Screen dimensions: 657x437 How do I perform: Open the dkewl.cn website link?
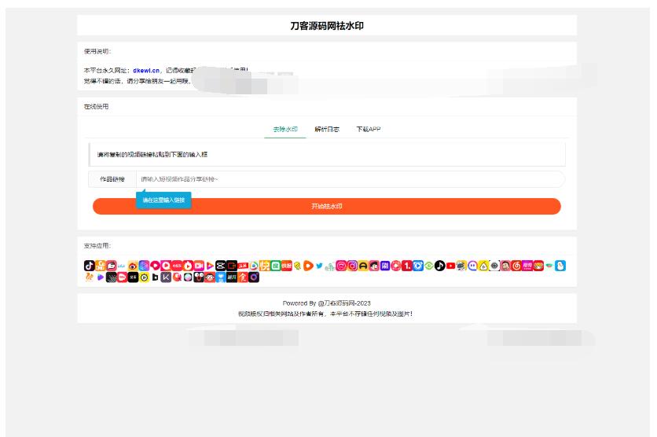(x=147, y=70)
